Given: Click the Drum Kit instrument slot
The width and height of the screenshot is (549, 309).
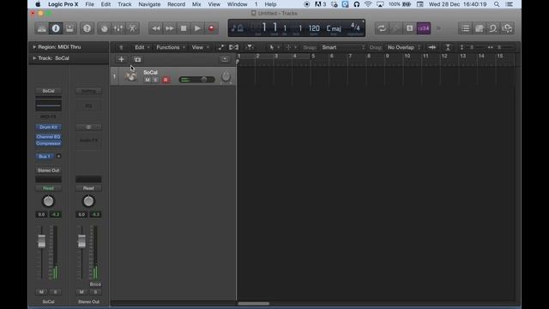Looking at the screenshot, I should pos(48,127).
